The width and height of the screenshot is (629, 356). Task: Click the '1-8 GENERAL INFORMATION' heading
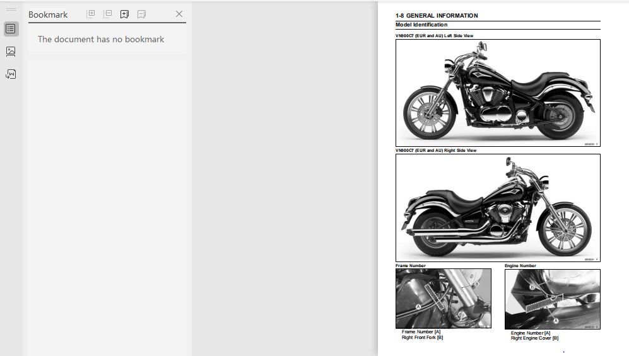[437, 16]
